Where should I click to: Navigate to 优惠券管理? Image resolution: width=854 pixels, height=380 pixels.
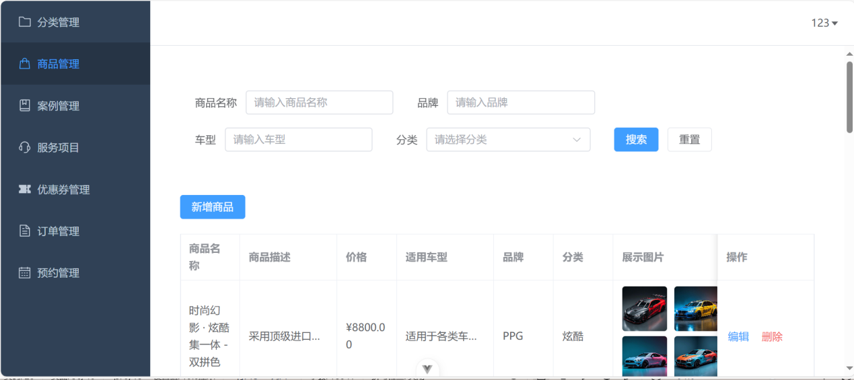click(75, 190)
